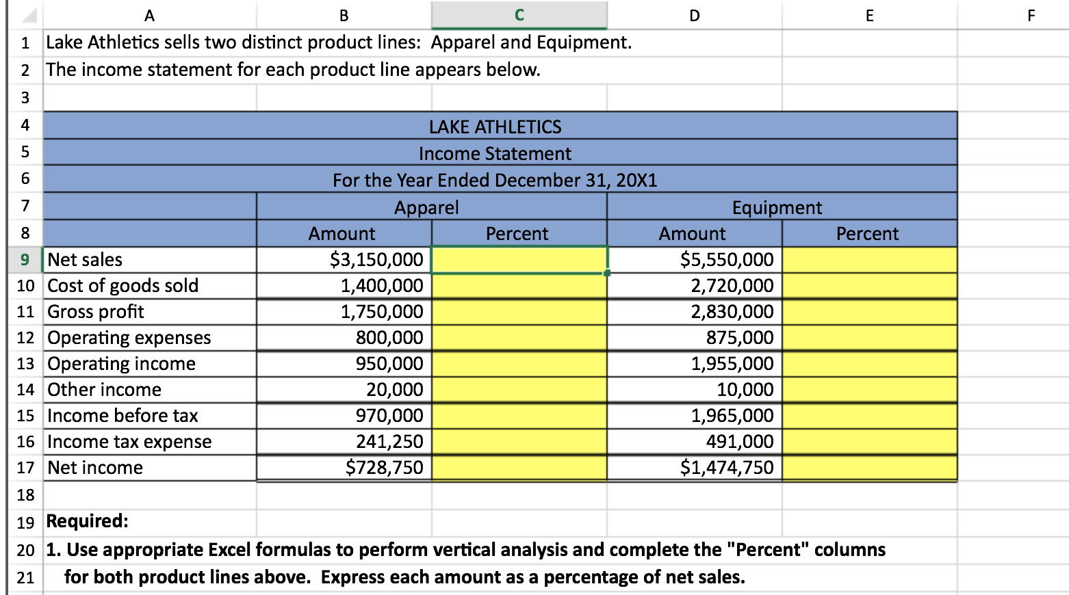This screenshot has height=595, width=1069.
Task: Select column B header
Action: point(344,15)
